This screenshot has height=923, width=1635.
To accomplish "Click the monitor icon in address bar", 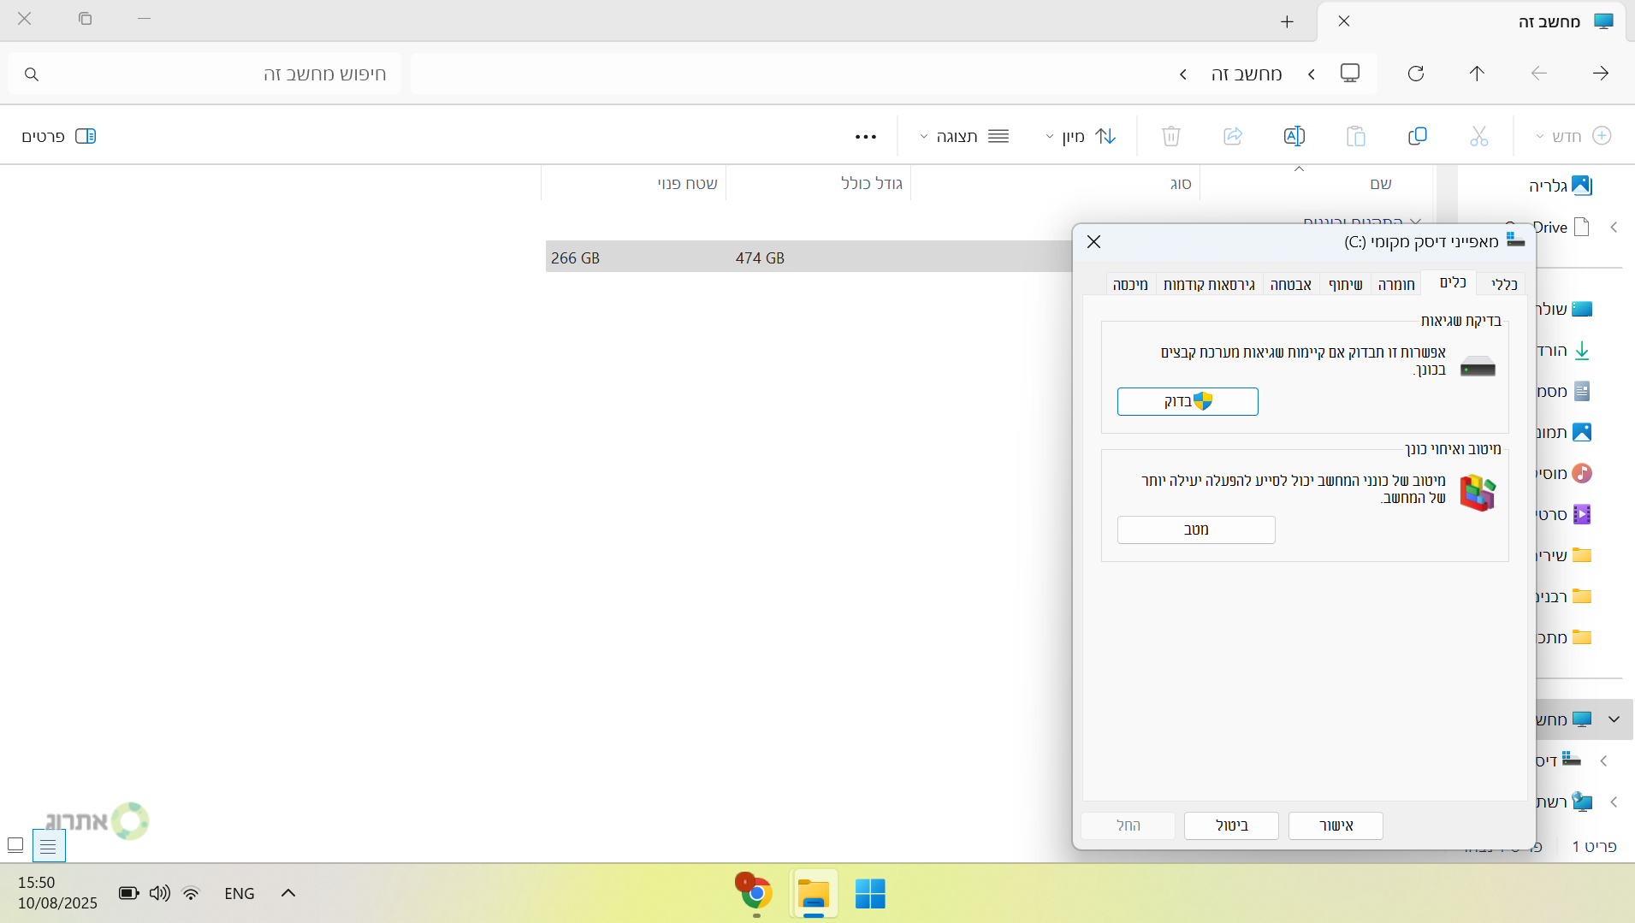I will (1349, 74).
